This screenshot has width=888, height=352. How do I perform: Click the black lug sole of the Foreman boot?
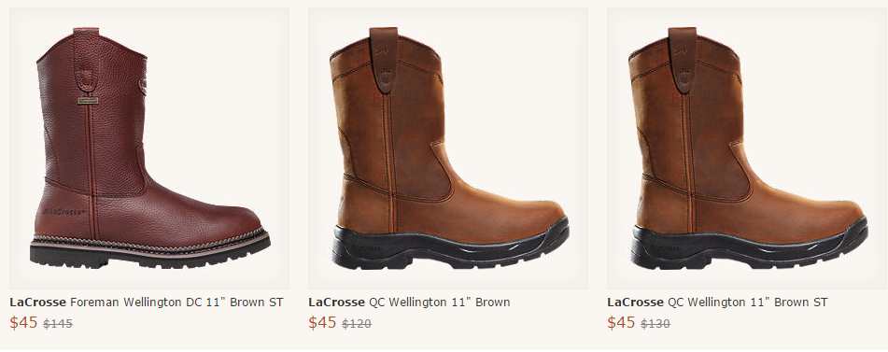click(x=149, y=254)
